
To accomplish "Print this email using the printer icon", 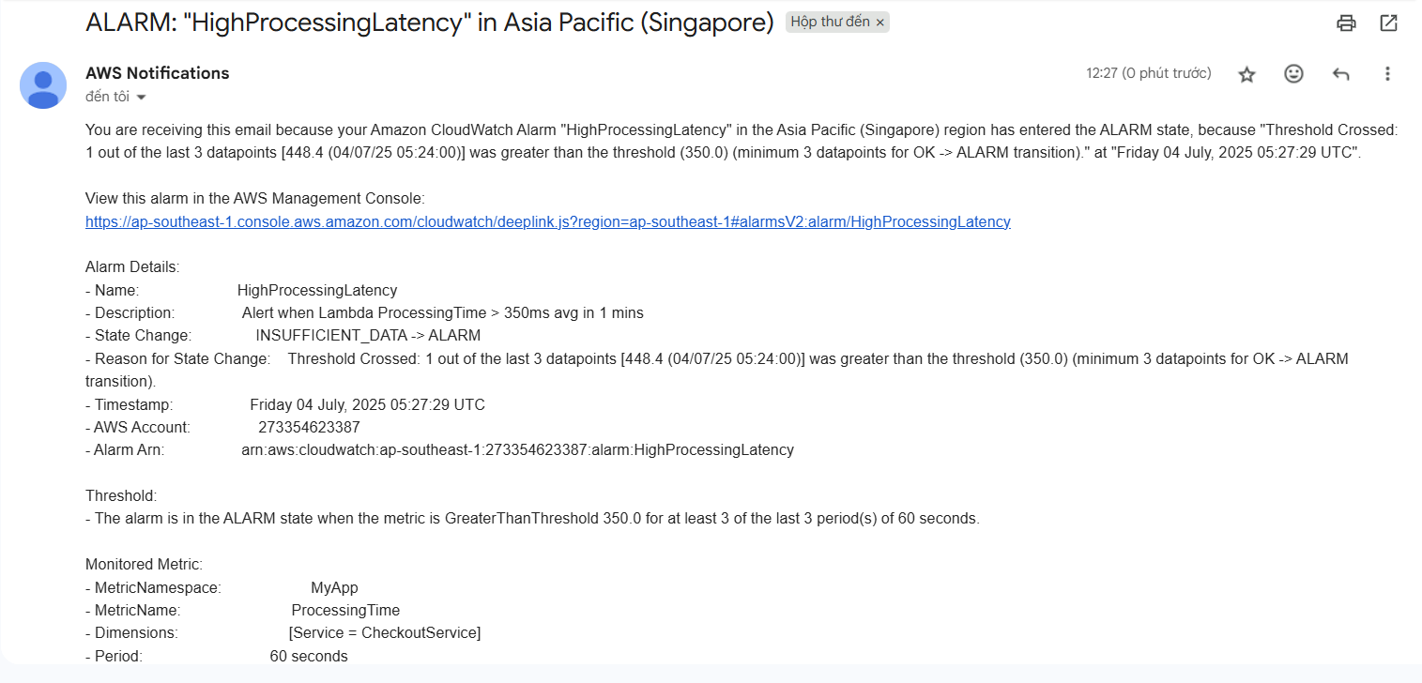I will pyautogui.click(x=1347, y=23).
